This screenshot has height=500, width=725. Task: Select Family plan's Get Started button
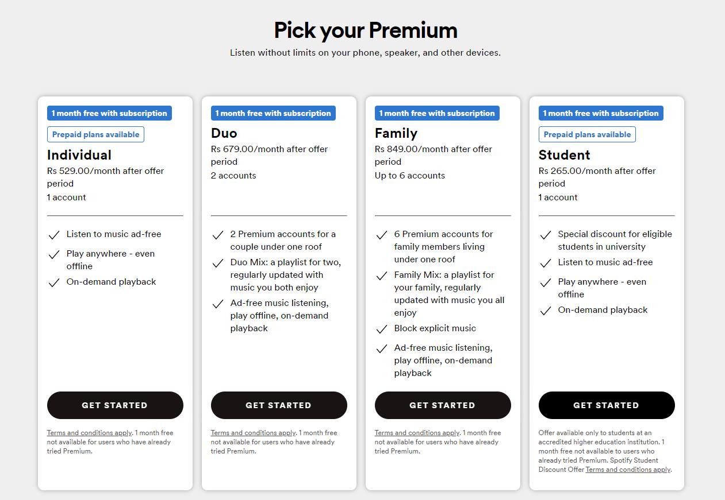443,405
